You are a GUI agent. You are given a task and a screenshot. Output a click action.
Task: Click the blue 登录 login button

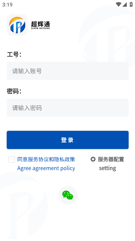(67, 140)
